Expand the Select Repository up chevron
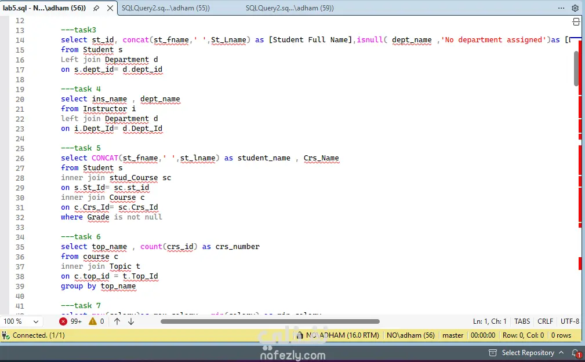This screenshot has width=585, height=362. coord(561,353)
